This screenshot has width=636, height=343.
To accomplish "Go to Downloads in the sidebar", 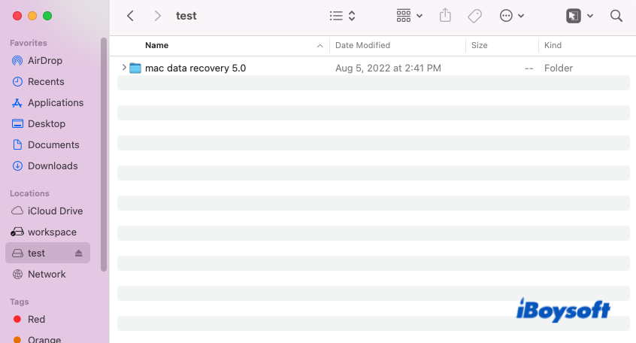I will coord(53,165).
